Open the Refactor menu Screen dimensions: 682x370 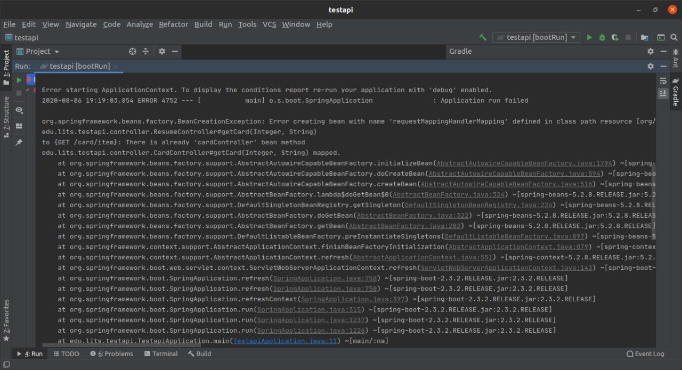[174, 24]
